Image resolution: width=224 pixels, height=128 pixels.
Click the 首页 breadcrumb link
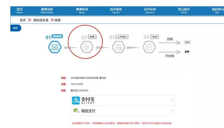click(x=23, y=20)
